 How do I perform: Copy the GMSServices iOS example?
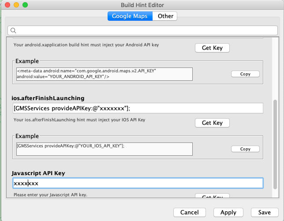coord(245,149)
